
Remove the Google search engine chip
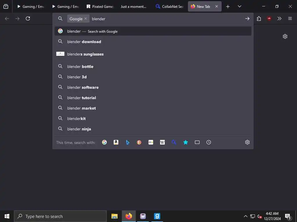[x=86, y=18]
